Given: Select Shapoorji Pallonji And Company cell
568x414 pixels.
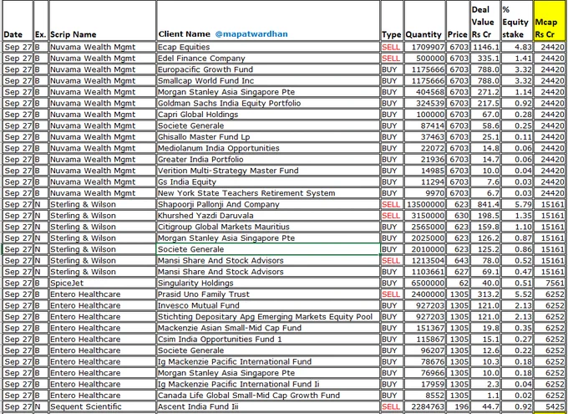Looking at the screenshot, I should tap(268, 204).
